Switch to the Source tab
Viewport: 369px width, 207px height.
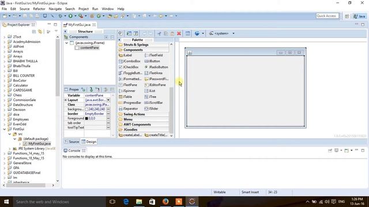pyautogui.click(x=71, y=142)
